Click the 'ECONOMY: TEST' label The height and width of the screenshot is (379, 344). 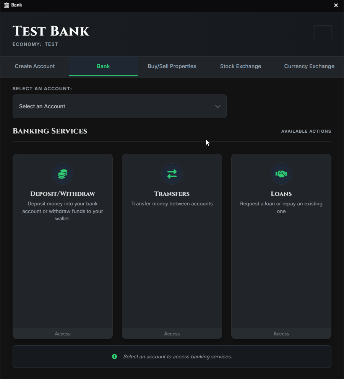(35, 44)
